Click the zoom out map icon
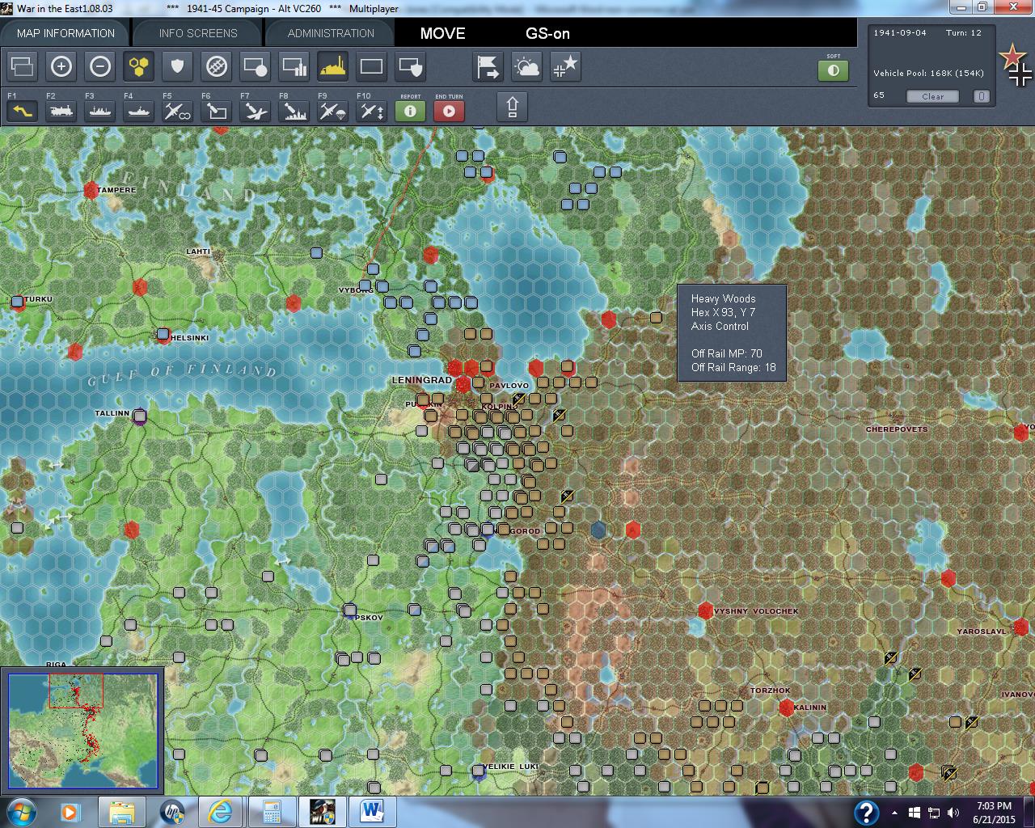The image size is (1035, 828). pyautogui.click(x=100, y=66)
